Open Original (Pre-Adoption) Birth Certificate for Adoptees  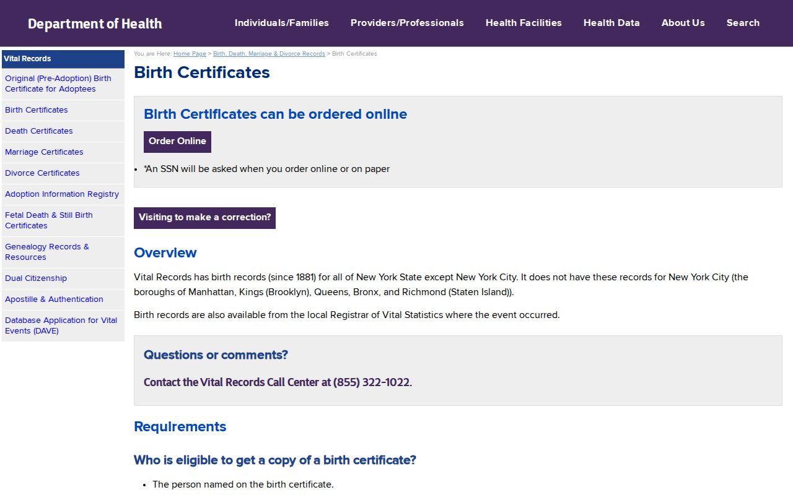click(63, 84)
